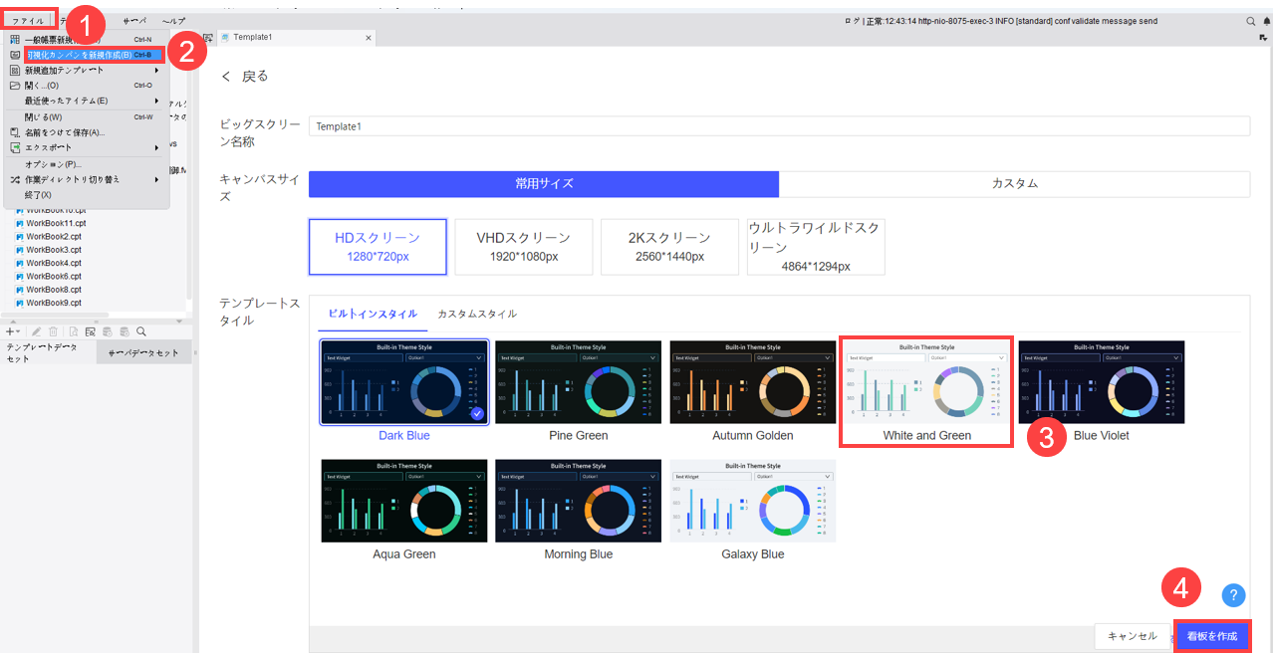Close the Template1 tab

(x=368, y=38)
